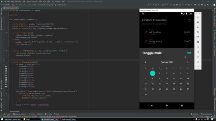Rotate emulator right icon
216x121 pixels.
(x=198, y=37)
